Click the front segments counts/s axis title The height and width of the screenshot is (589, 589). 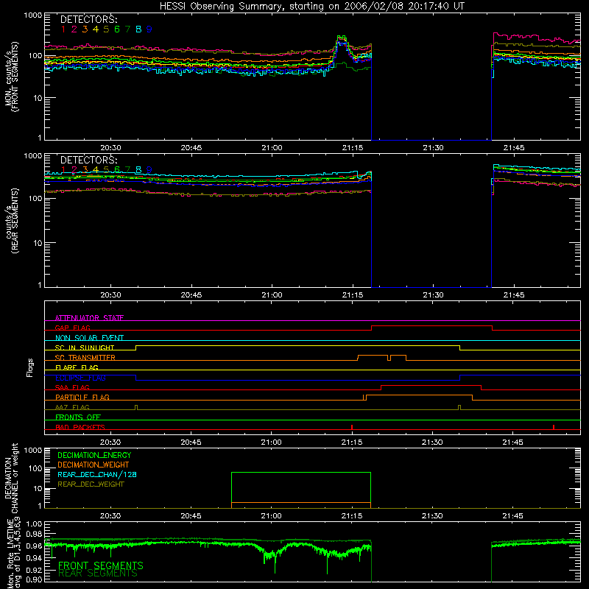click(12, 77)
